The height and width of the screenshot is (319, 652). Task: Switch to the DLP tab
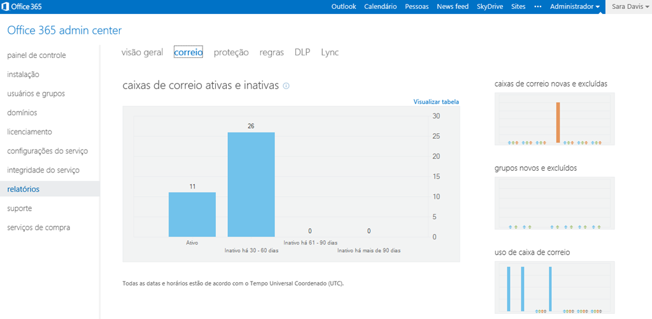tap(302, 52)
